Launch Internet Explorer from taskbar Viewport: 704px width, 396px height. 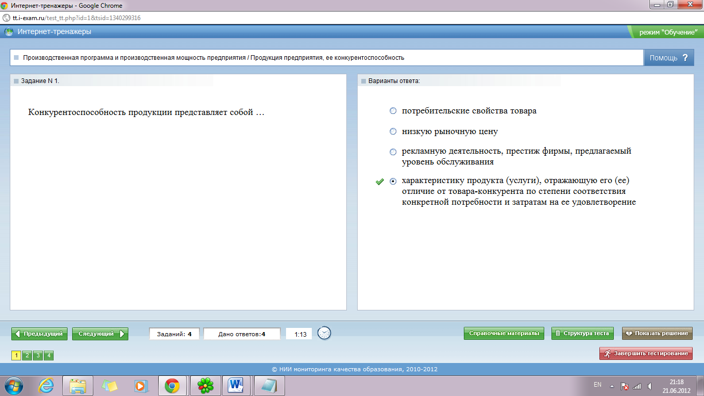click(46, 385)
